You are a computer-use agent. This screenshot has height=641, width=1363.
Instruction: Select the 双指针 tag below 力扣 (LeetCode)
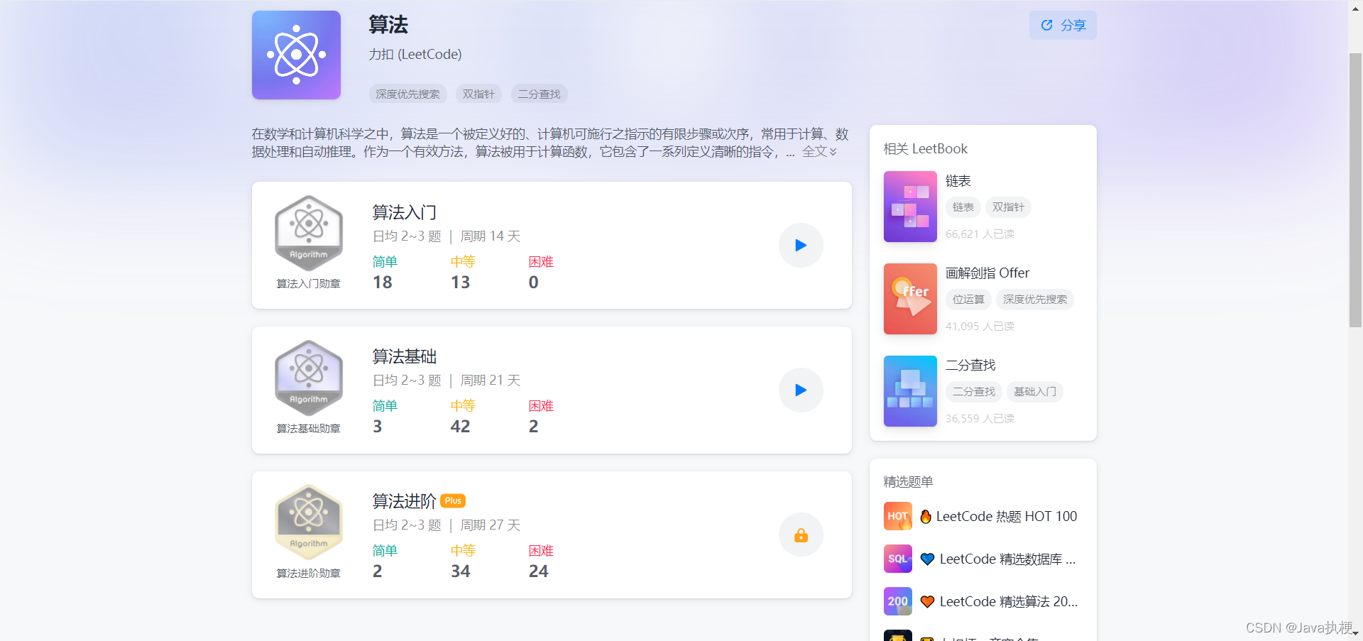(478, 94)
